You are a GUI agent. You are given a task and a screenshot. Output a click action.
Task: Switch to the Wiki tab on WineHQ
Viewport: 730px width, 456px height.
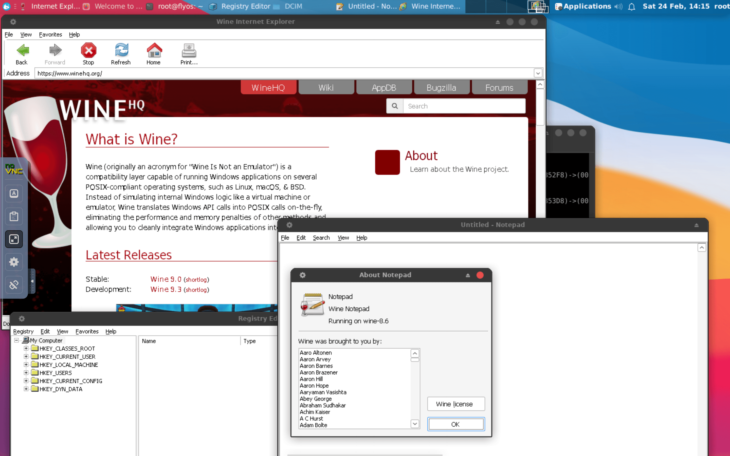click(x=326, y=87)
